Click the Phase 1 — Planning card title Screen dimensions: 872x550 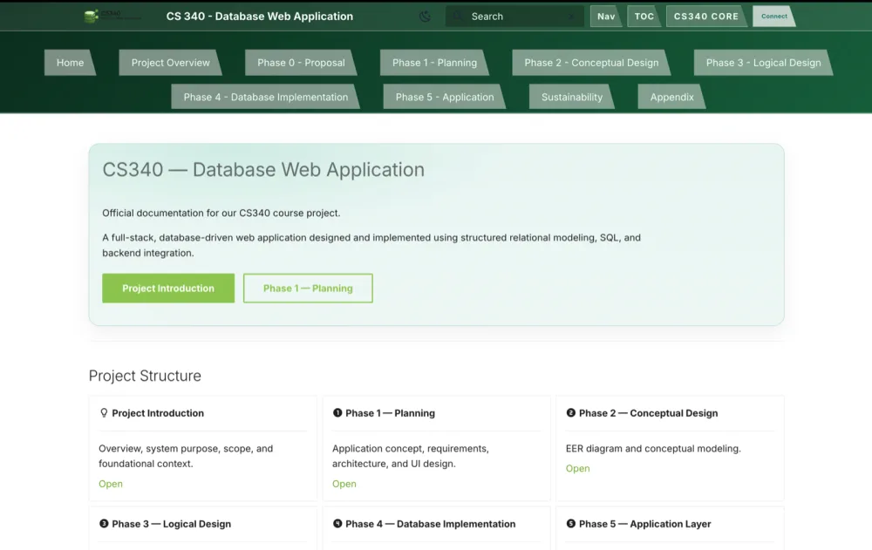390,413
